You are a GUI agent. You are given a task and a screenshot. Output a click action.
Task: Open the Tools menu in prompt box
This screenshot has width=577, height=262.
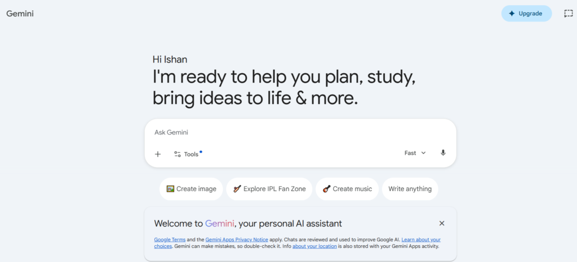pos(188,154)
